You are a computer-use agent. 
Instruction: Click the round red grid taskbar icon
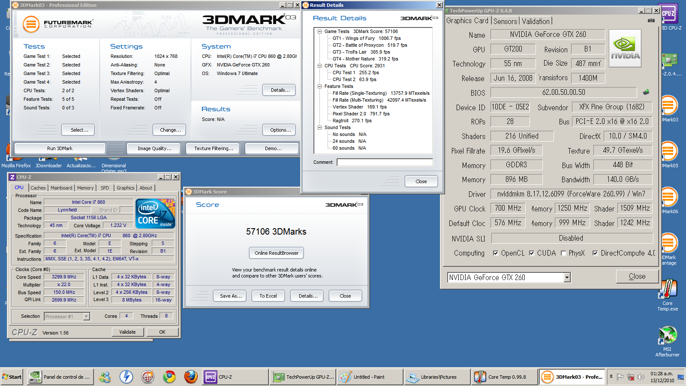[x=147, y=377]
